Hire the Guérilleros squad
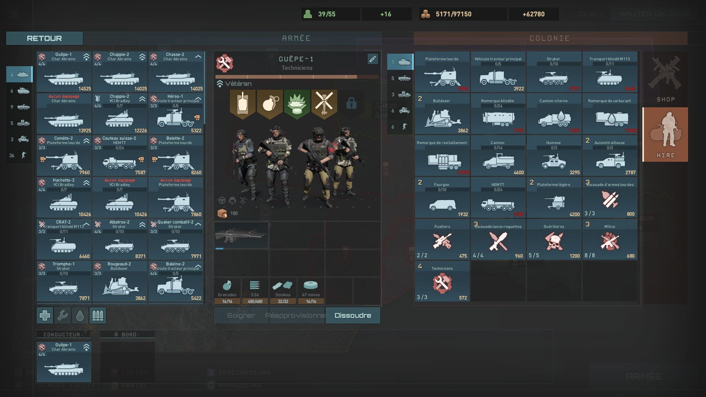 tap(554, 239)
